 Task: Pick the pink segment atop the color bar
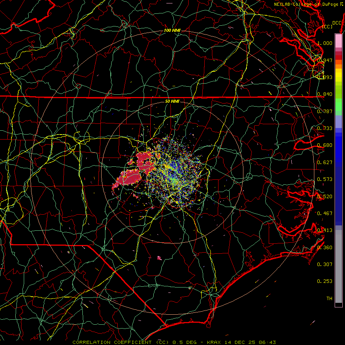(x=338, y=41)
